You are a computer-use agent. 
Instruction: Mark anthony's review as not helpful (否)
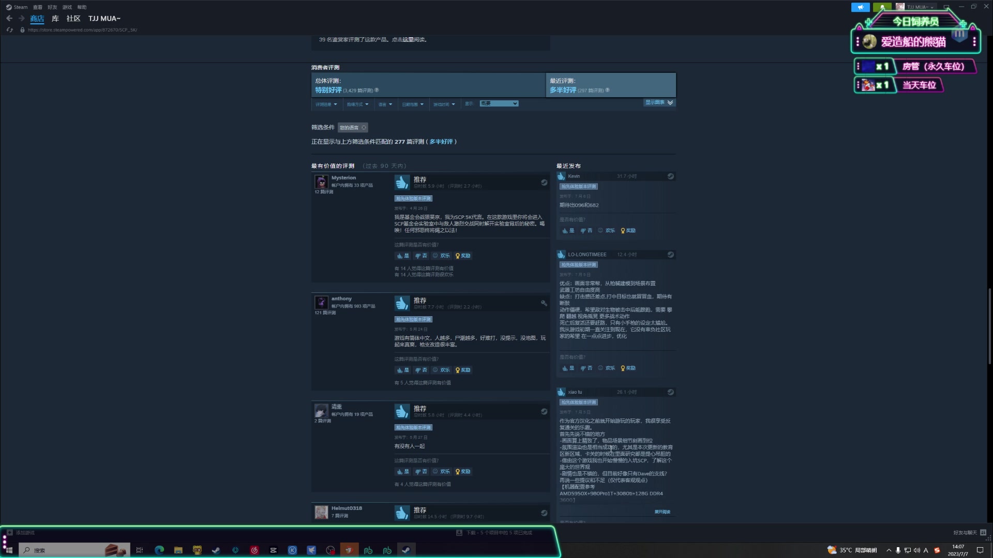[421, 370]
